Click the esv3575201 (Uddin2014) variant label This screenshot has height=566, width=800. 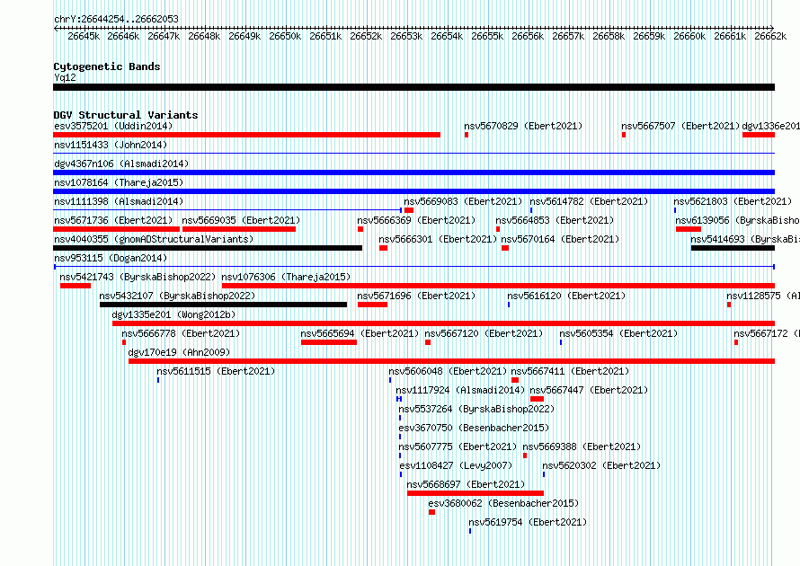113,126
